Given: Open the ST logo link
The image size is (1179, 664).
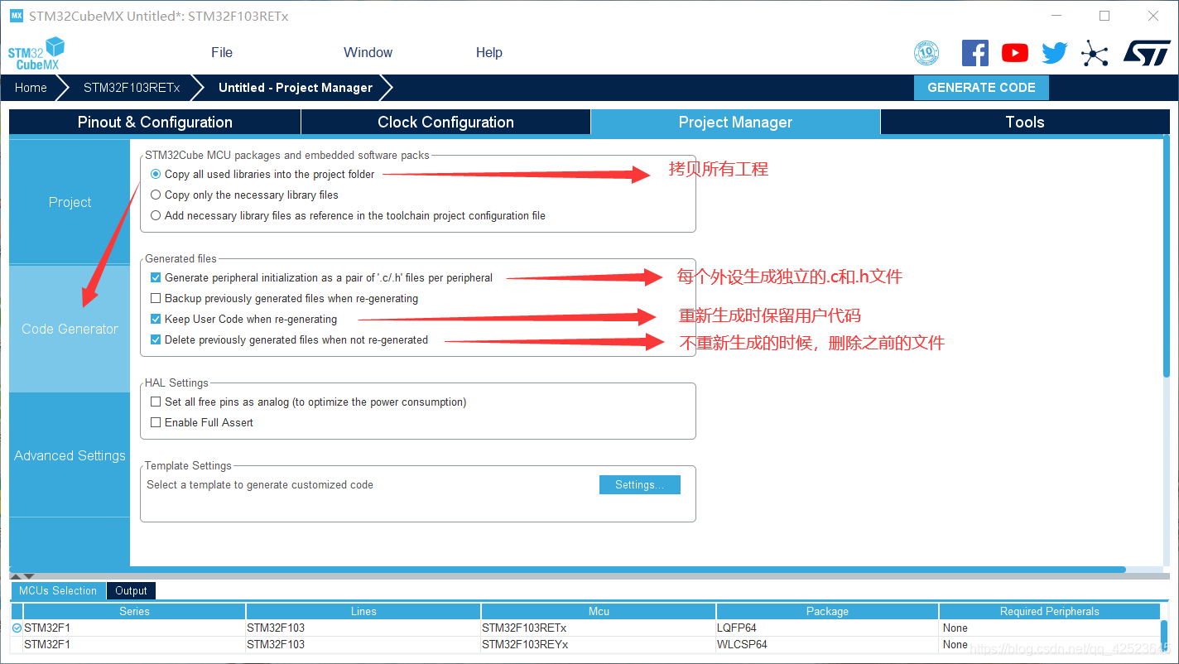Looking at the screenshot, I should [x=1147, y=53].
